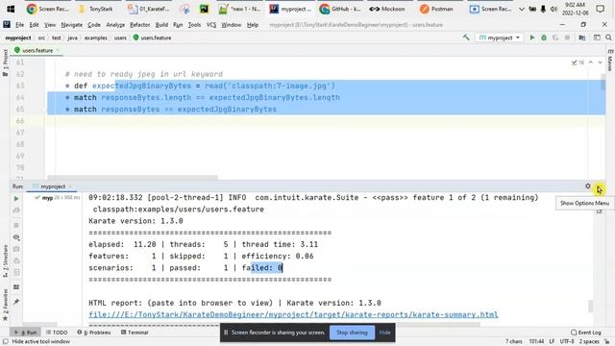Jump to next highlighted error arrow
Viewport: 615px width, 346px height.
(600, 62)
